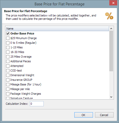Toggle the Attempted checkbox
The height and width of the screenshot is (123, 119).
pyautogui.click(x=8, y=66)
